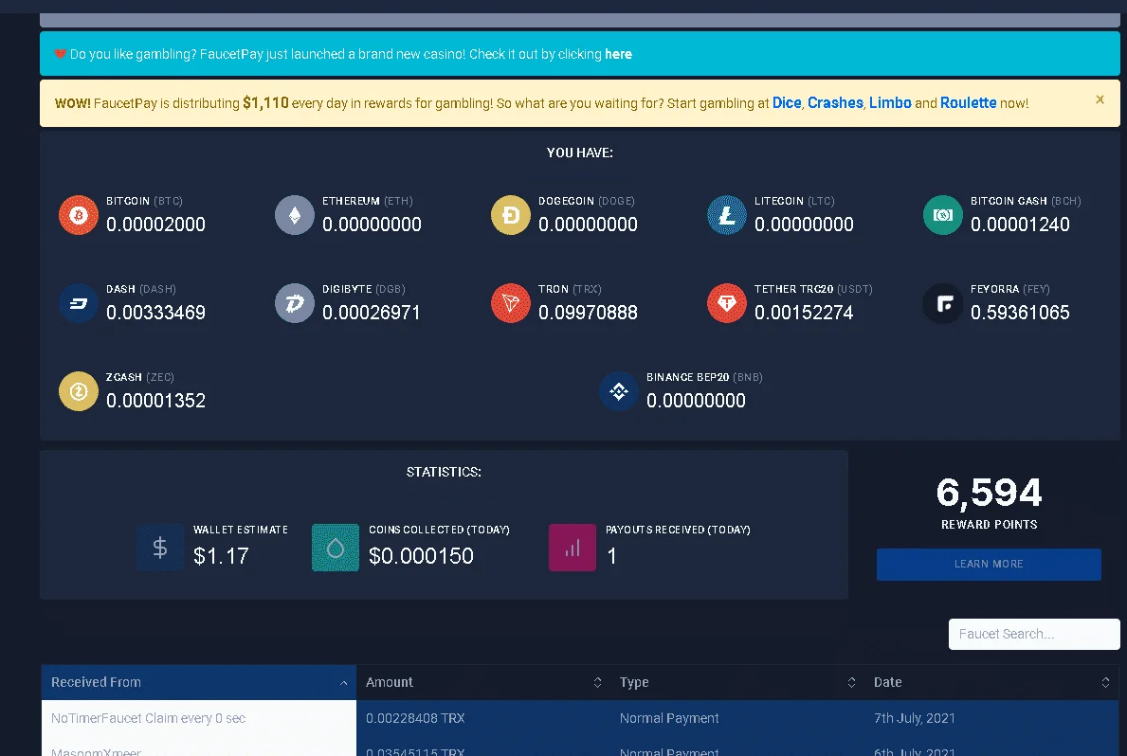
Task: Click the $1.17 wallet estimate value
Action: 221,555
